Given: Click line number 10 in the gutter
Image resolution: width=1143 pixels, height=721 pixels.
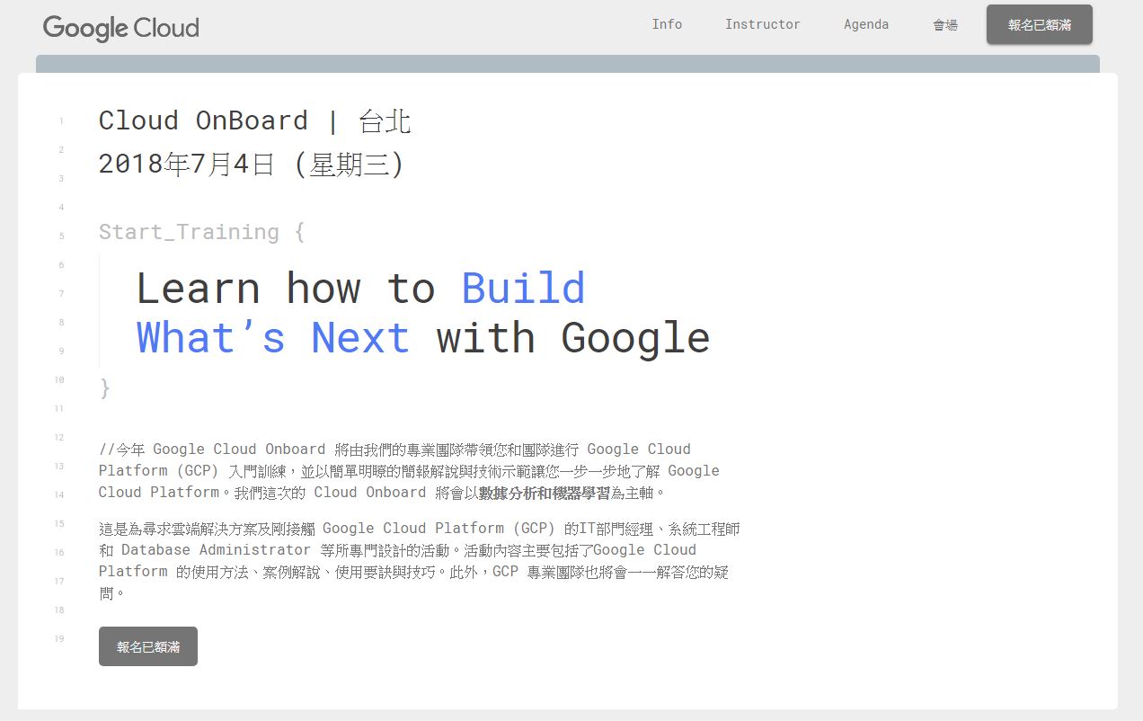Looking at the screenshot, I should [59, 379].
